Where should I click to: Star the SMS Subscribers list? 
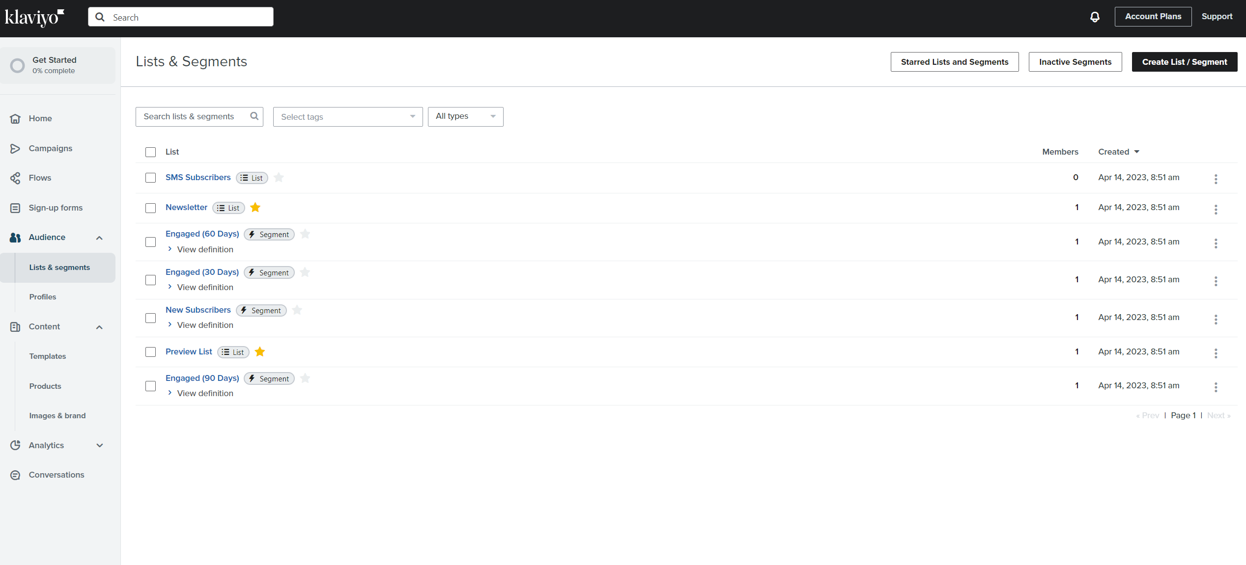pyautogui.click(x=278, y=177)
